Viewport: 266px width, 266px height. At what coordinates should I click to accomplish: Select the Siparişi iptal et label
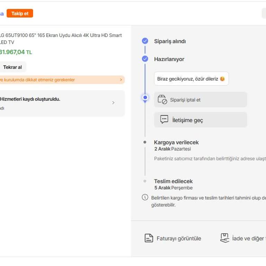[185, 100]
